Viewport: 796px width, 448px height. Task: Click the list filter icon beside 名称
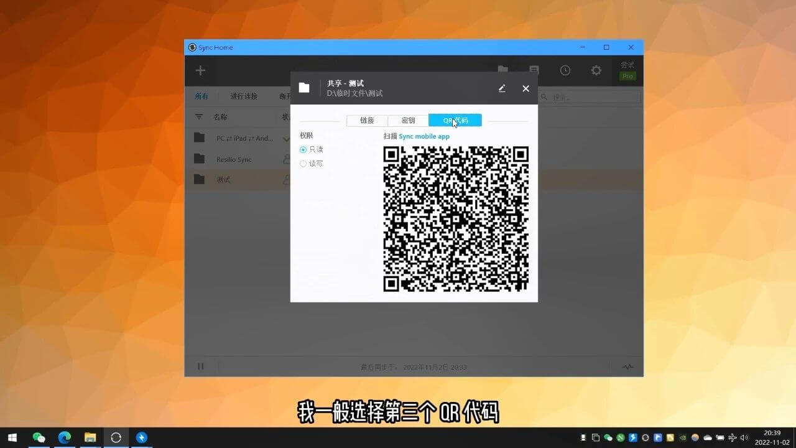(x=199, y=117)
